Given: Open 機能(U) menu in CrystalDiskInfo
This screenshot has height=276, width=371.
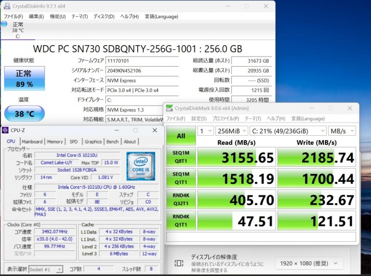Looking at the screenshot, I should click(58, 17).
